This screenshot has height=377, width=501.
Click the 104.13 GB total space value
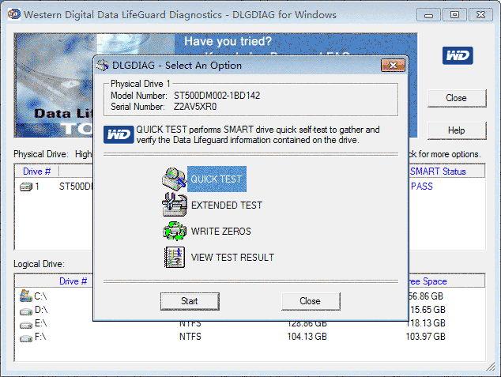(307, 337)
